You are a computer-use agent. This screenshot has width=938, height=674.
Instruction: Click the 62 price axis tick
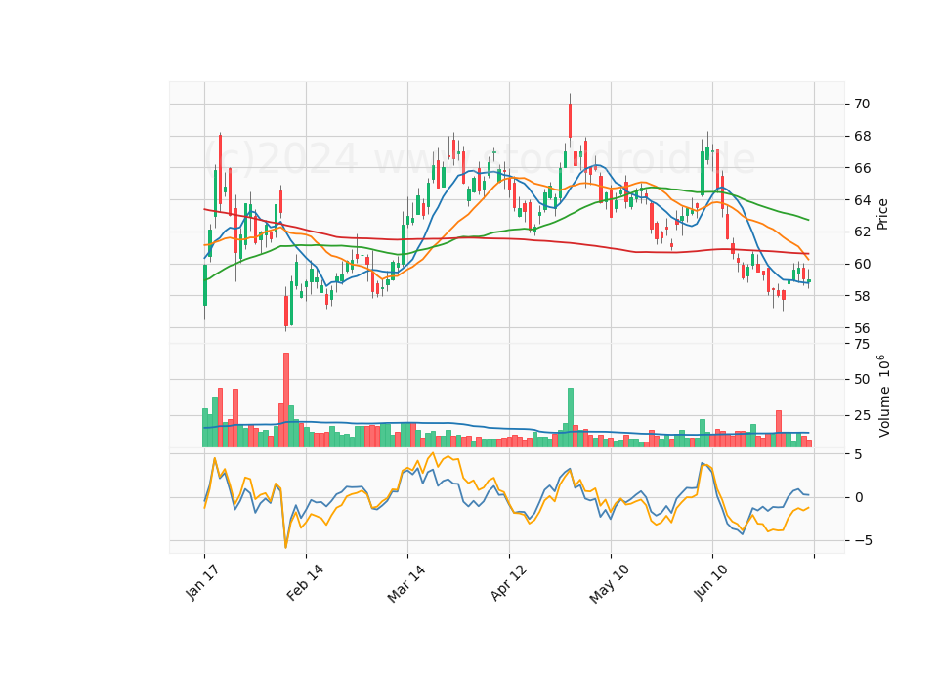(862, 232)
